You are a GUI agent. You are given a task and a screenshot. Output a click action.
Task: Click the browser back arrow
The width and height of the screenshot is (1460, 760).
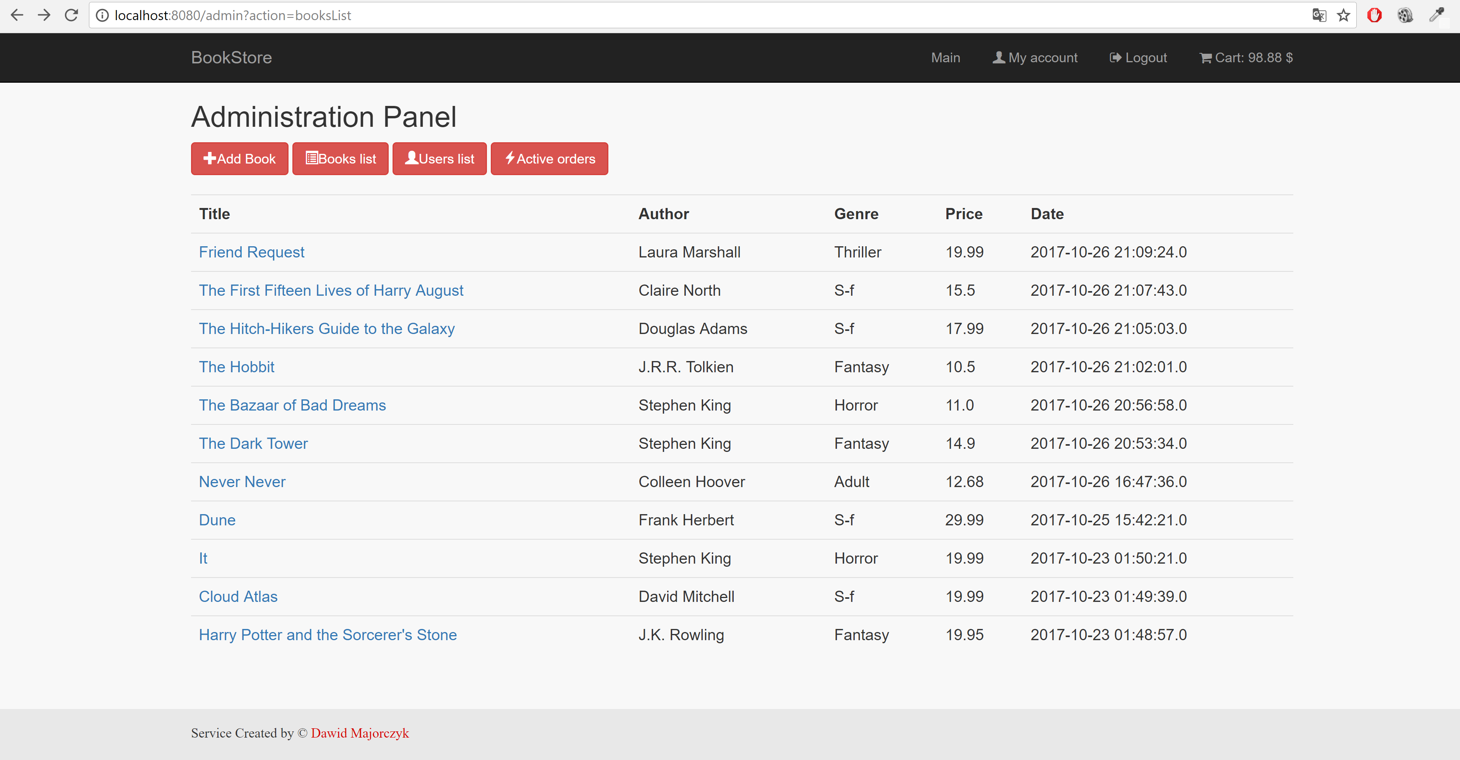(17, 15)
